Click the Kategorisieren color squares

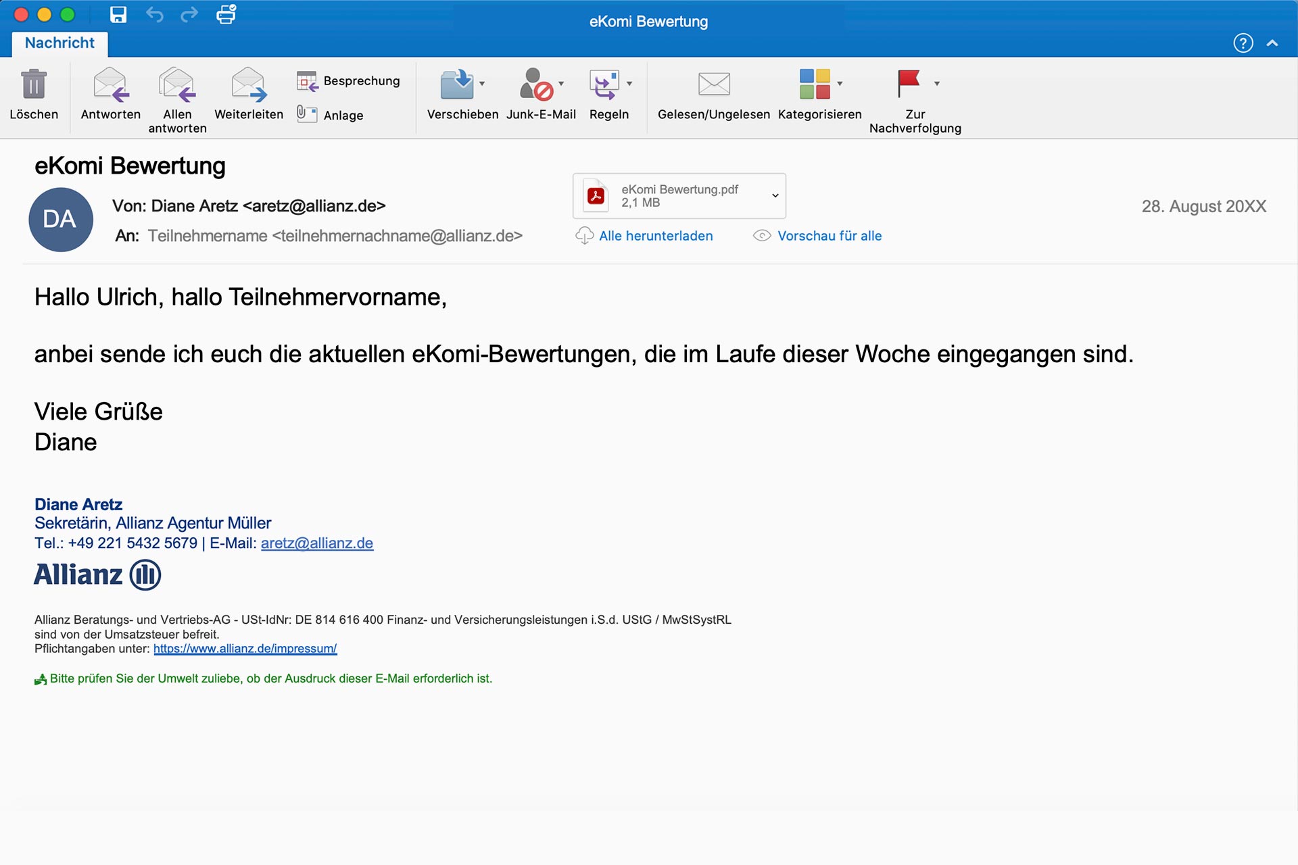pyautogui.click(x=815, y=84)
